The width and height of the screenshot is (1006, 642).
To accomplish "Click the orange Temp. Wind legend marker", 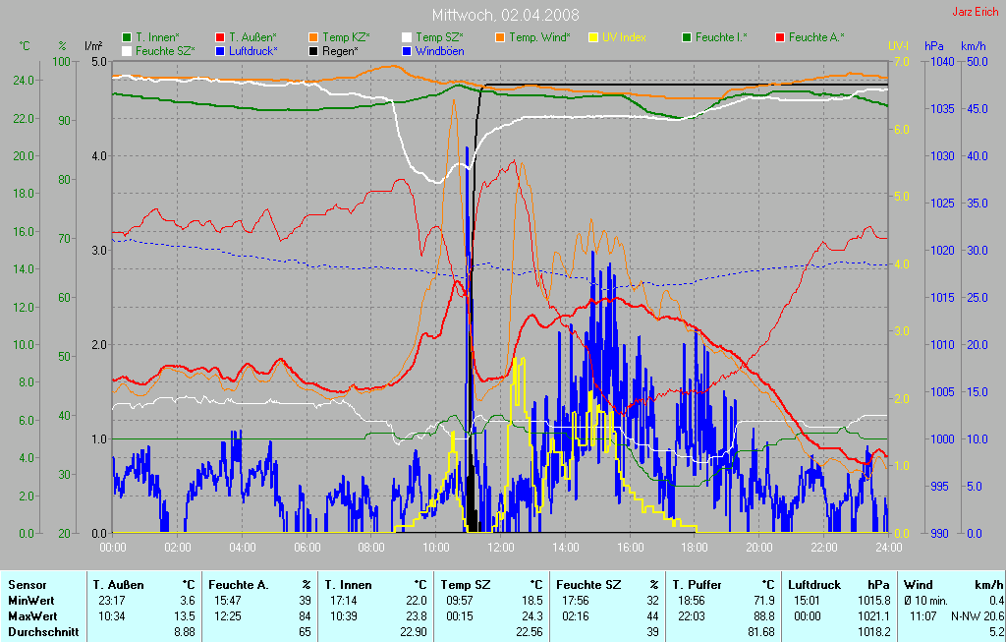I will [500, 36].
